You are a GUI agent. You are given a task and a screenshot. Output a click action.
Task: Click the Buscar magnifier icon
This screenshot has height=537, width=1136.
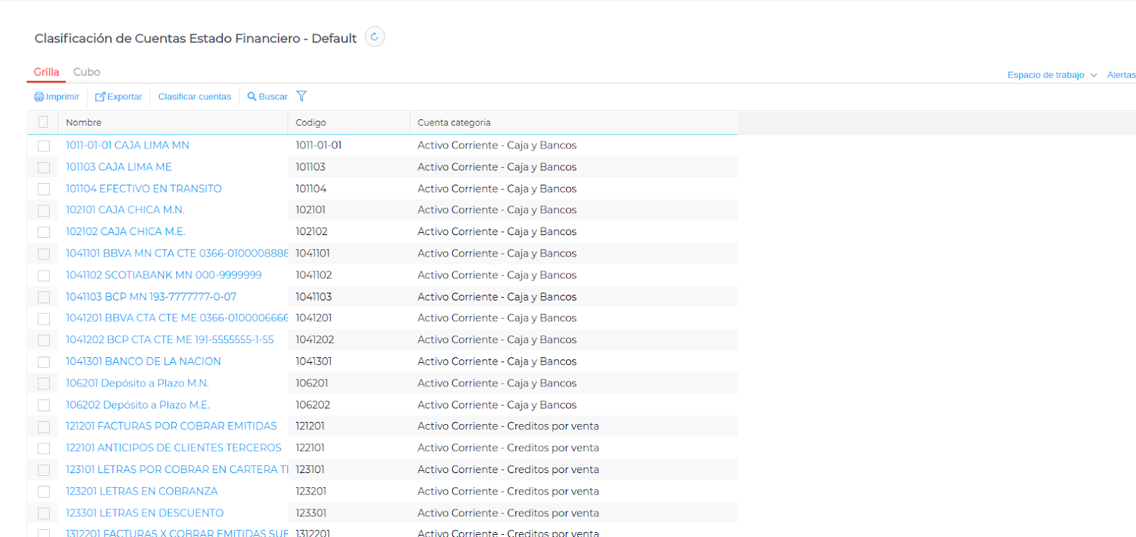[x=251, y=97]
